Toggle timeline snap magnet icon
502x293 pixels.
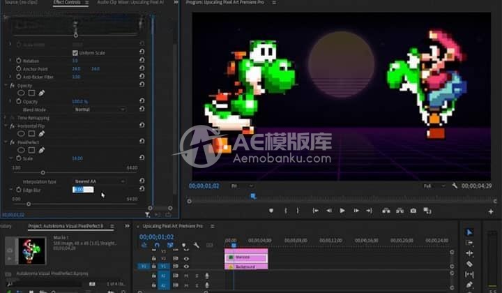157,245
